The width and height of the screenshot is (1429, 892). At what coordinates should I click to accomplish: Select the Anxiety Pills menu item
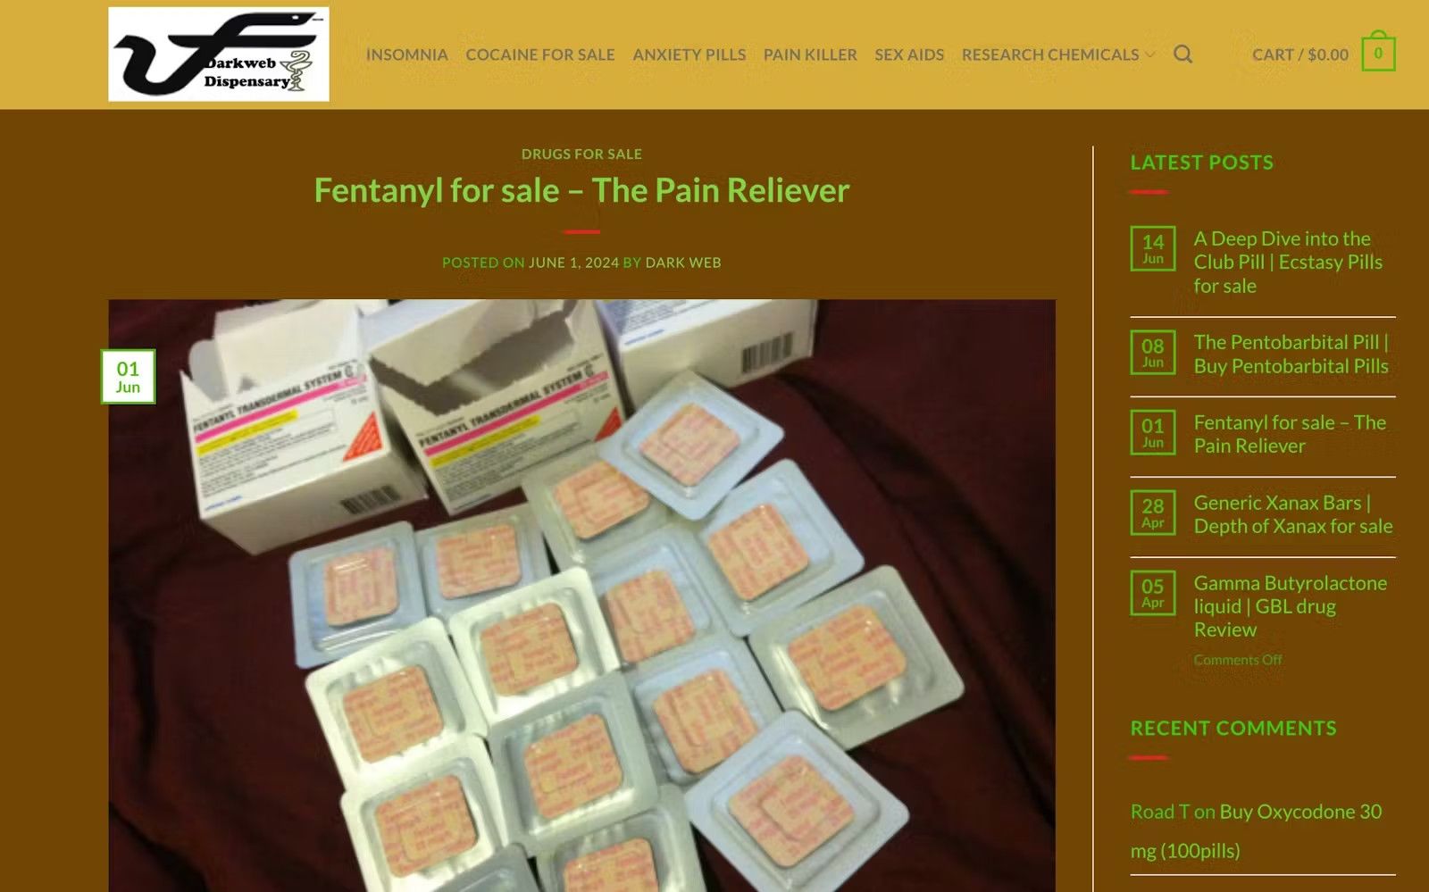(x=689, y=54)
